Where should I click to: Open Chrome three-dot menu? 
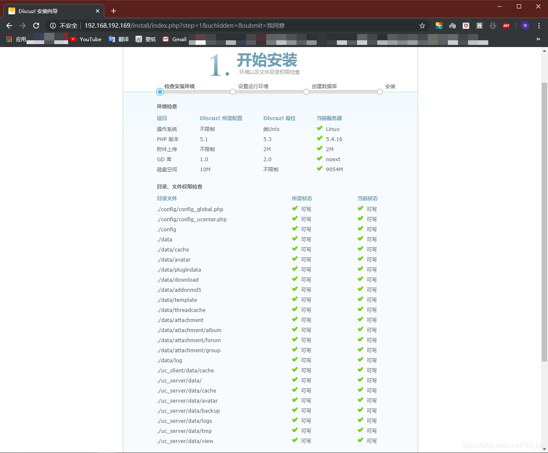pos(539,26)
